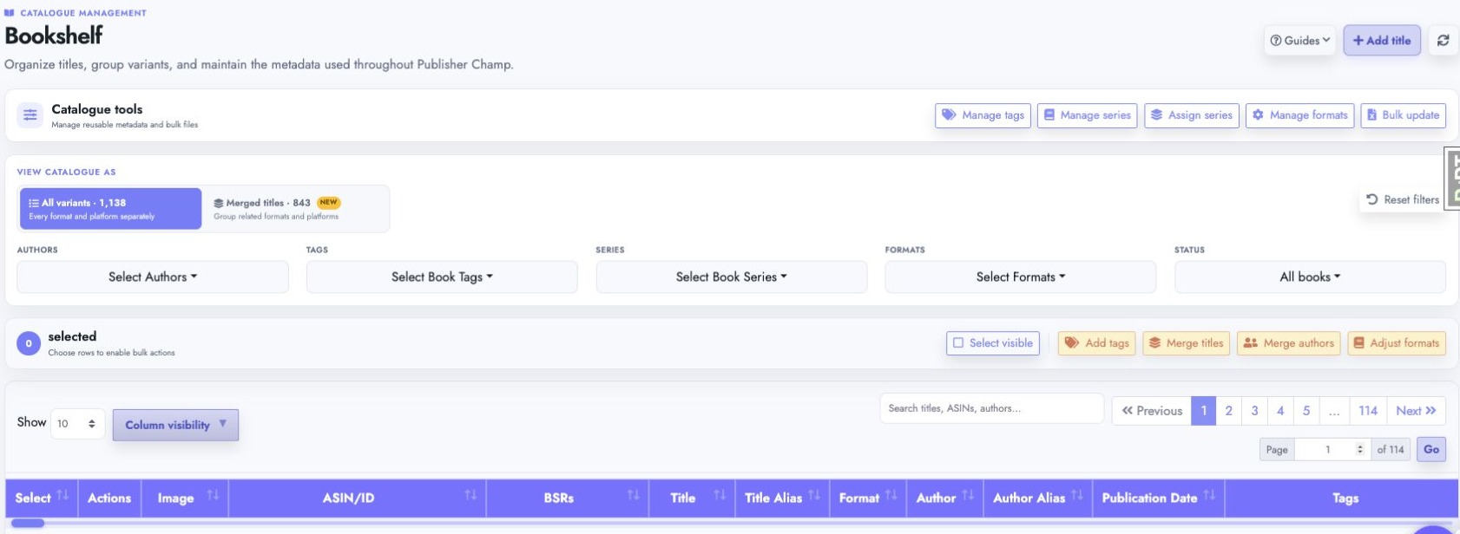
Task: Reset filters
Action: [x=1403, y=199]
